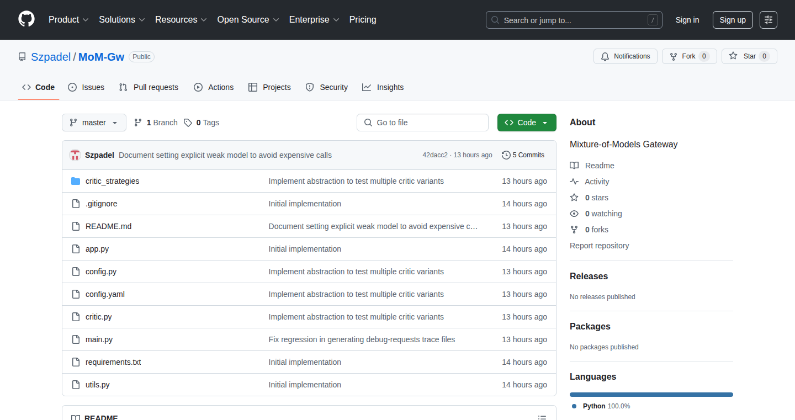Switch to the Security tab
This screenshot has width=795, height=420.
click(x=327, y=87)
